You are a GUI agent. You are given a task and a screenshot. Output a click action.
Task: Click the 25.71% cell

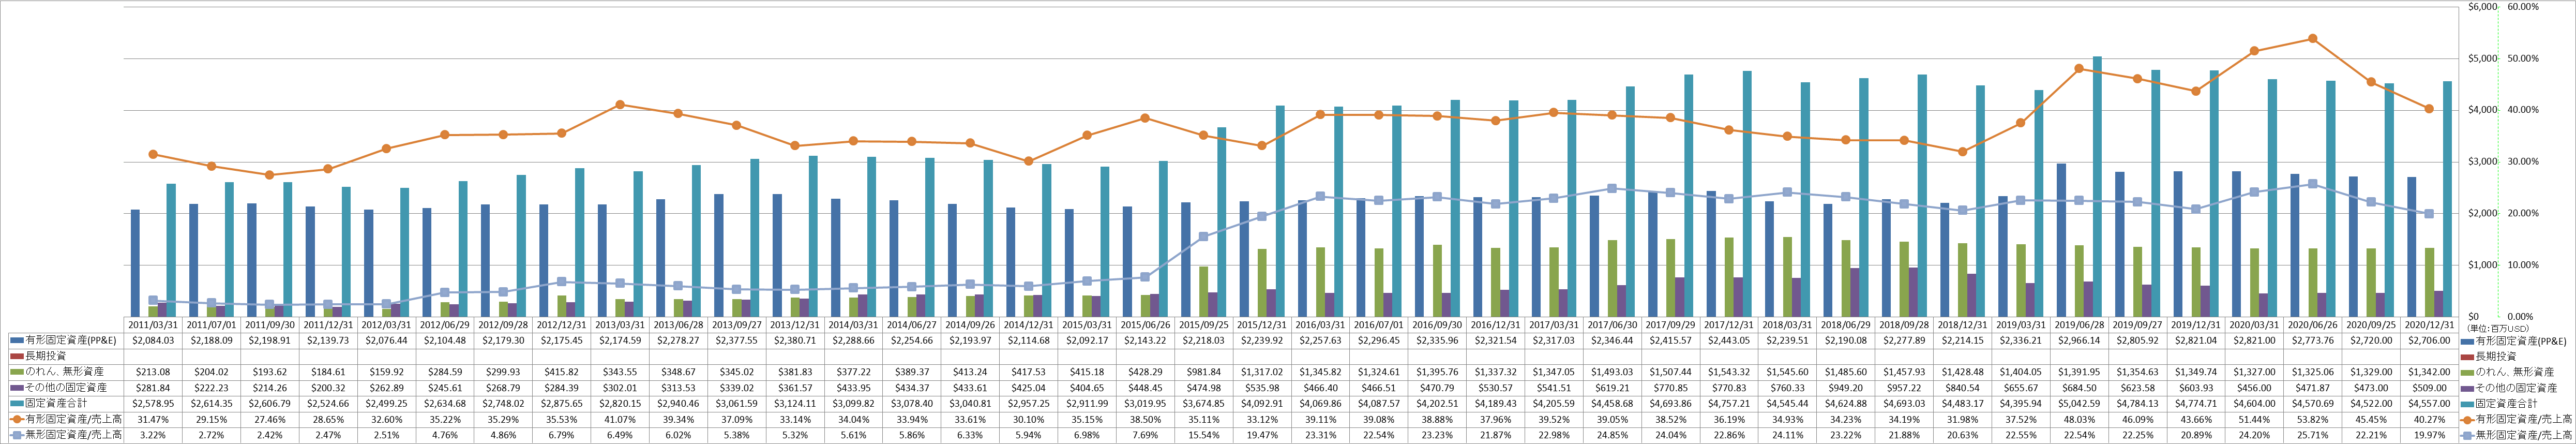(x=2312, y=435)
